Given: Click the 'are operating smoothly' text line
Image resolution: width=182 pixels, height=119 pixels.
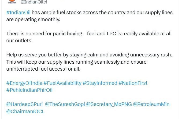Looking at the screenshot, I should [33, 20].
